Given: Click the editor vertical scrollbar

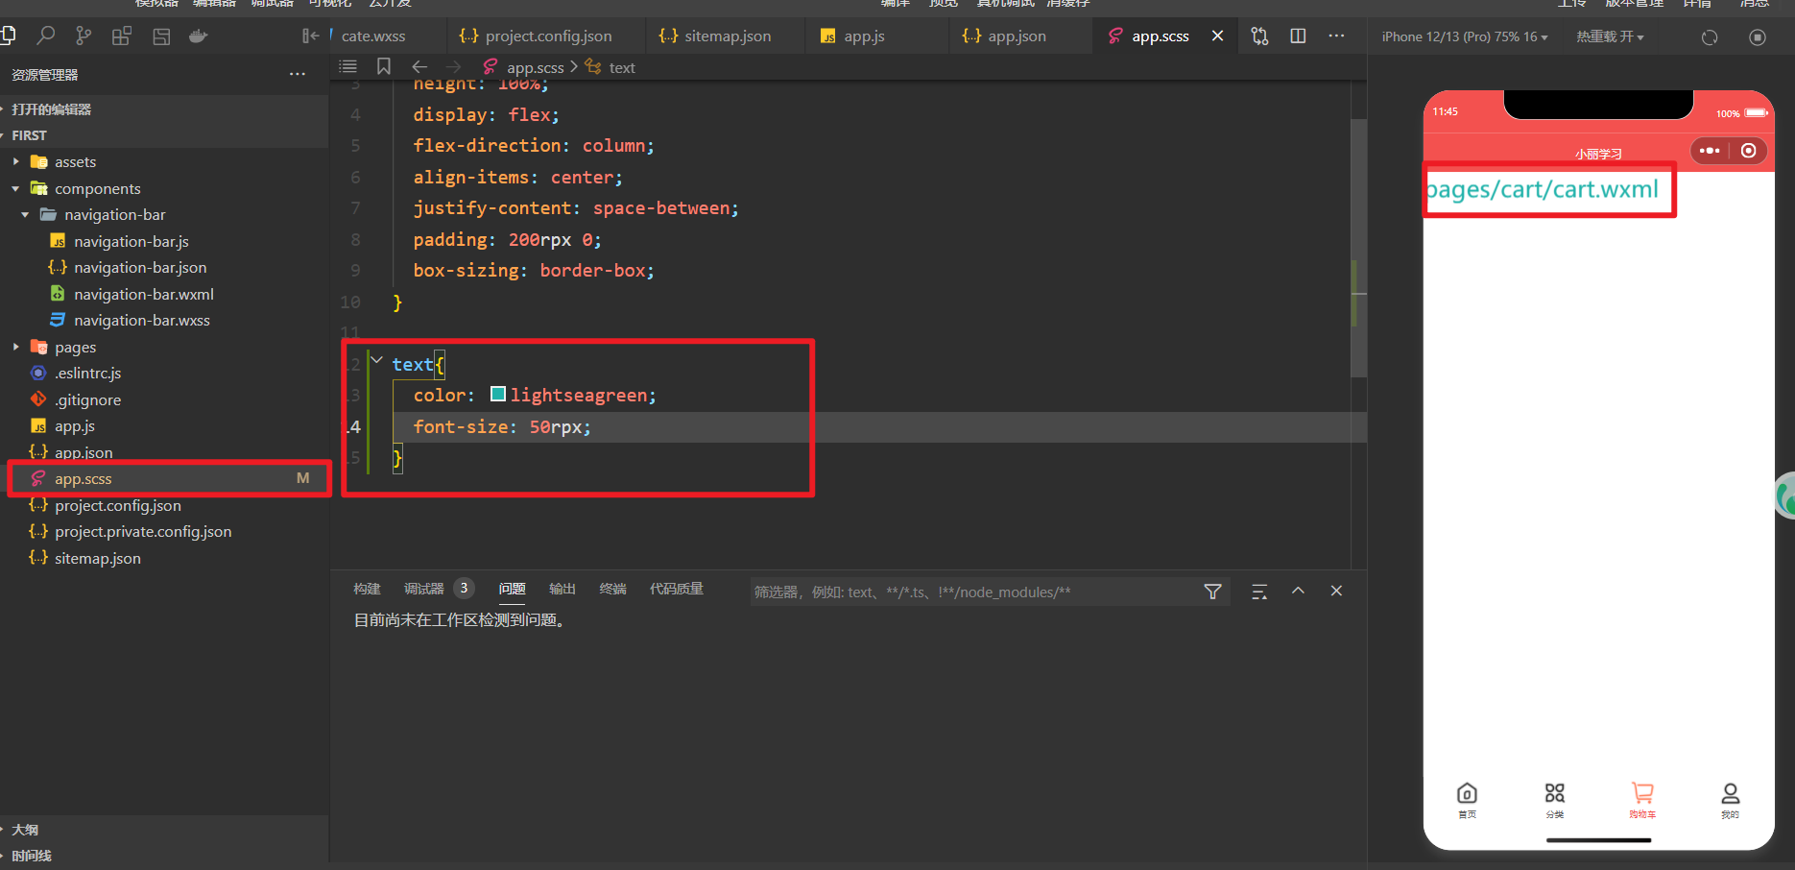Looking at the screenshot, I should tap(1358, 248).
